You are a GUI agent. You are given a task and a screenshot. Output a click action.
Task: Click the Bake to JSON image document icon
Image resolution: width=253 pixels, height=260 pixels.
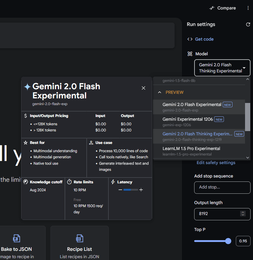[17, 238]
